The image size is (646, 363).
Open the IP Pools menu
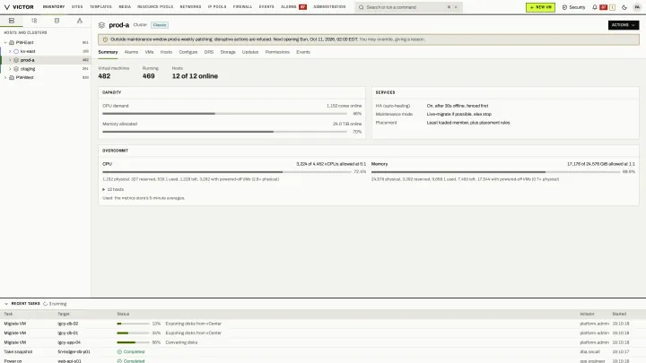(x=217, y=7)
